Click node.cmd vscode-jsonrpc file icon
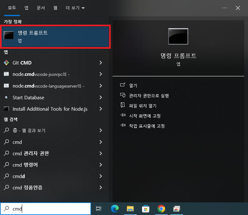Image resolution: width=248 pixels, height=215 pixels. point(6,74)
